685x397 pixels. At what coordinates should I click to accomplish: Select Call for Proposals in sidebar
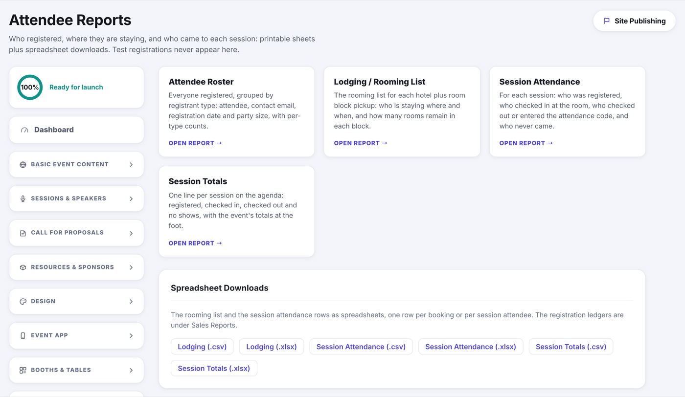[x=76, y=233]
